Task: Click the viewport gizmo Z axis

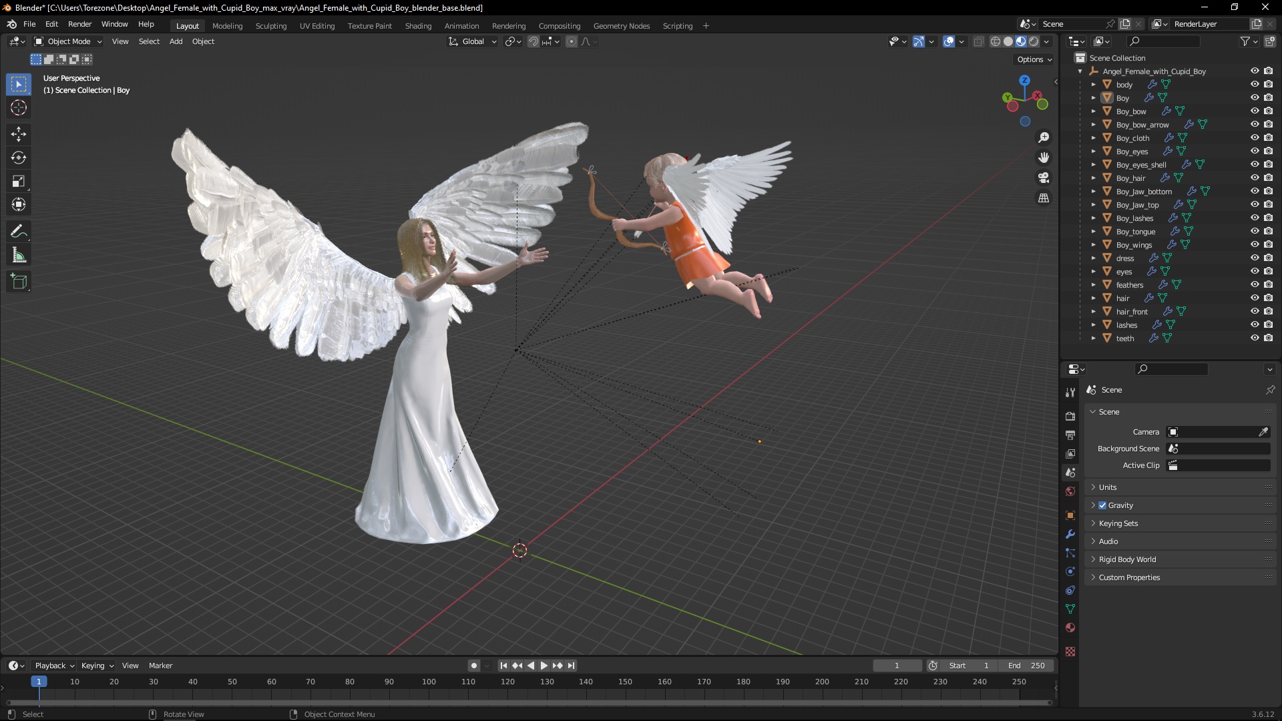Action: 1025,80
